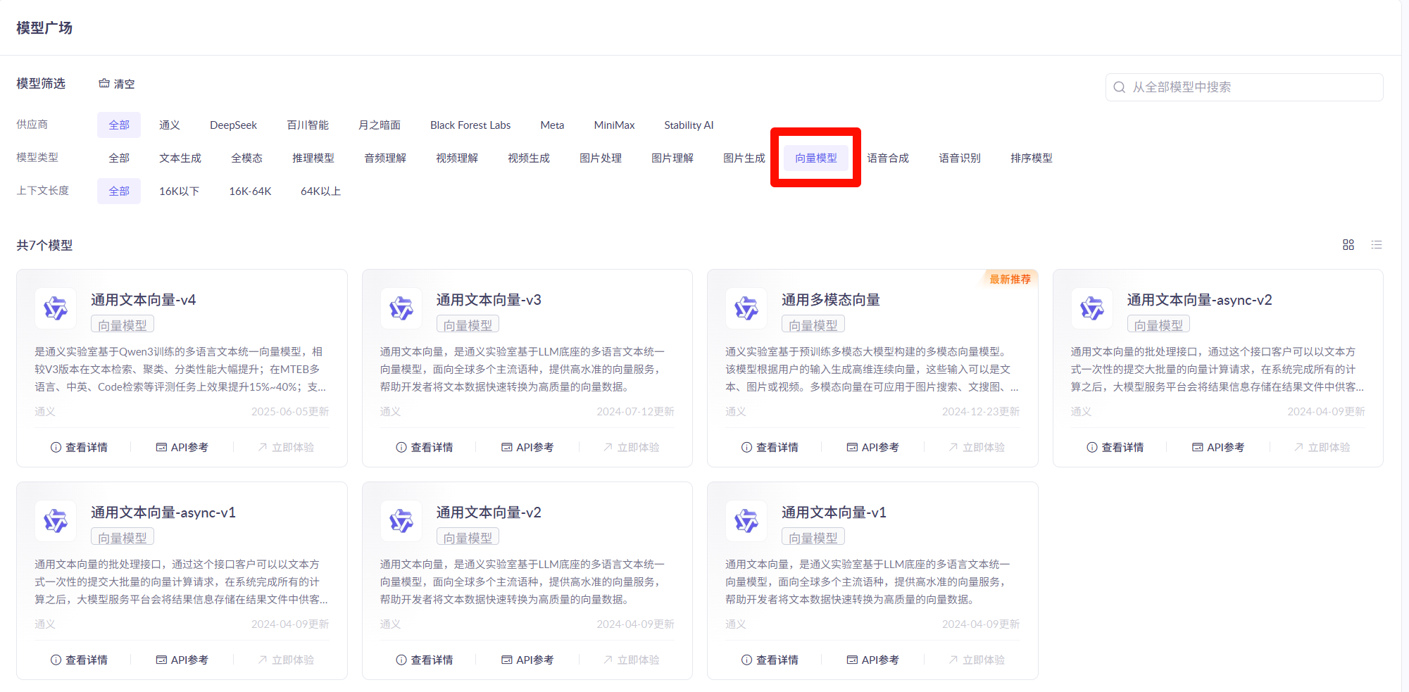Click the 通用多模态向量 card title
Viewport: 1409px width, 692px height.
click(831, 300)
